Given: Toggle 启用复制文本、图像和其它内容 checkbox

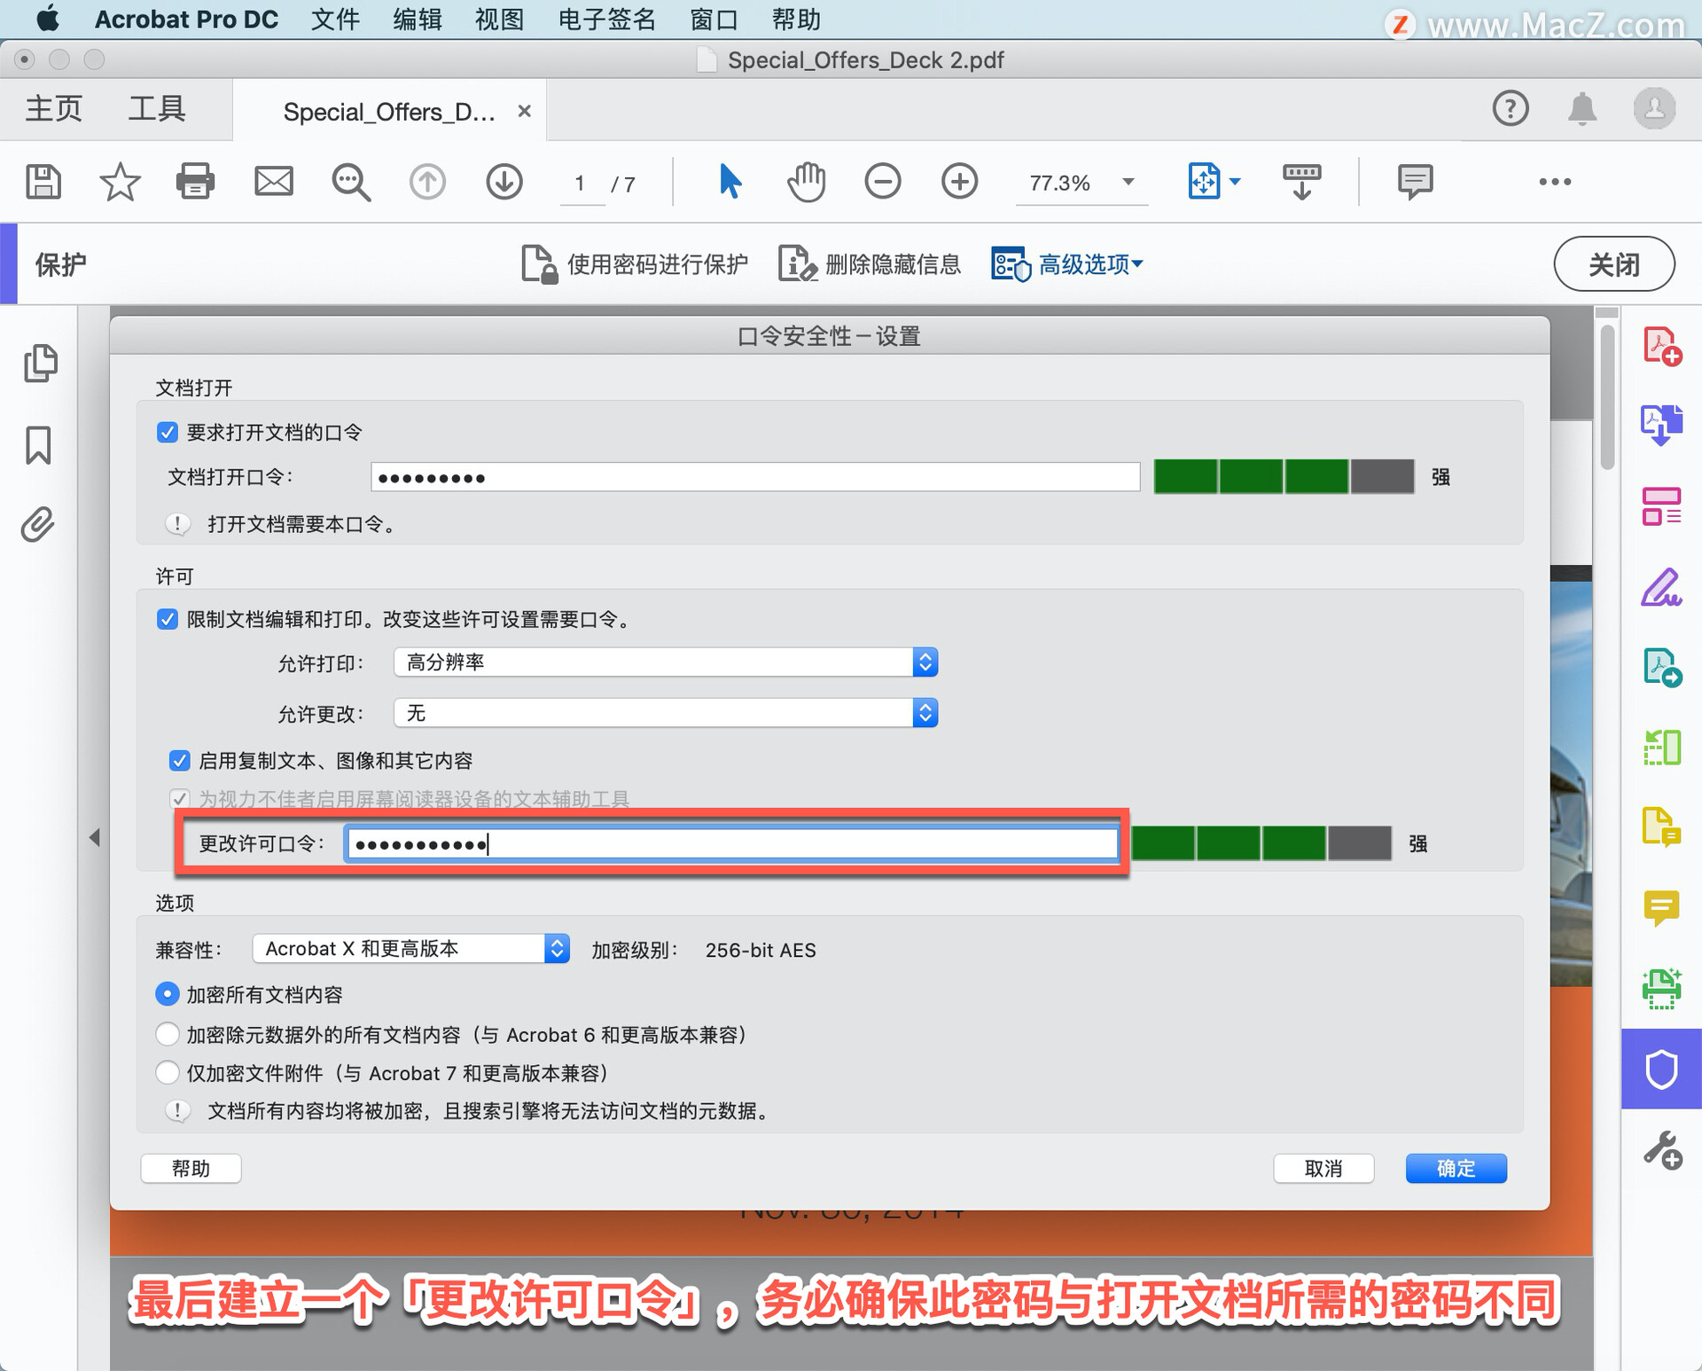Looking at the screenshot, I should (179, 760).
